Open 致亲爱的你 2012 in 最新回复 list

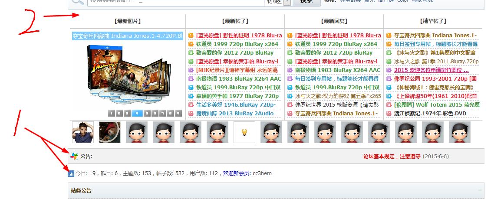pos(334,52)
